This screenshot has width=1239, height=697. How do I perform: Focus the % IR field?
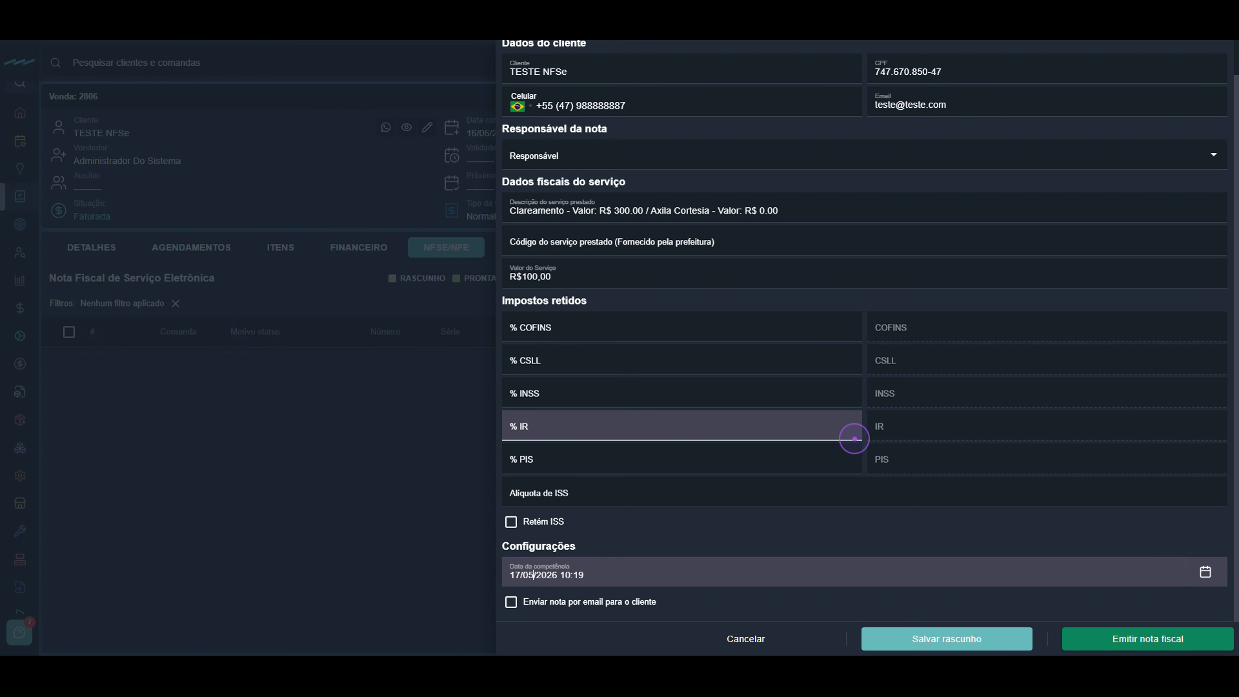point(682,426)
